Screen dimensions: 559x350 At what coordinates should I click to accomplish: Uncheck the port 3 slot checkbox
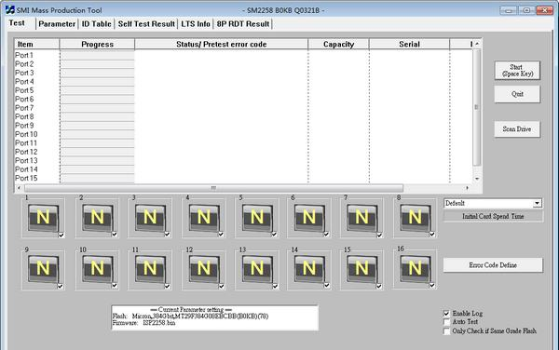(x=167, y=235)
